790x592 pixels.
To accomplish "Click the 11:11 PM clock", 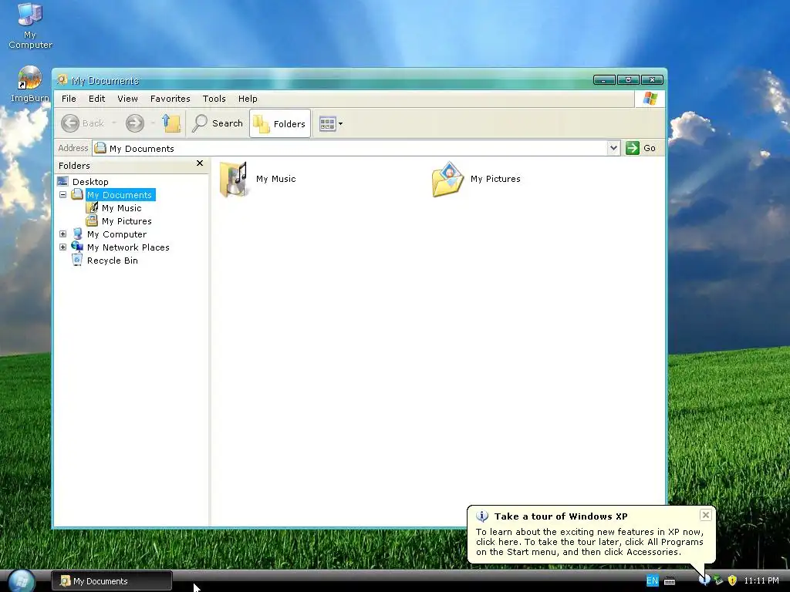I will coord(761,580).
